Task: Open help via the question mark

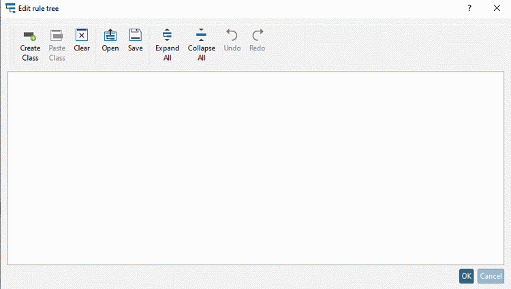Action: 469,8
